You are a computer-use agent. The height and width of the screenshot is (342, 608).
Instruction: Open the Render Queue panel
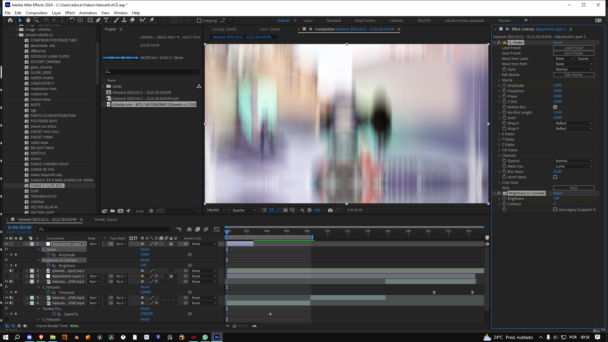(x=105, y=219)
